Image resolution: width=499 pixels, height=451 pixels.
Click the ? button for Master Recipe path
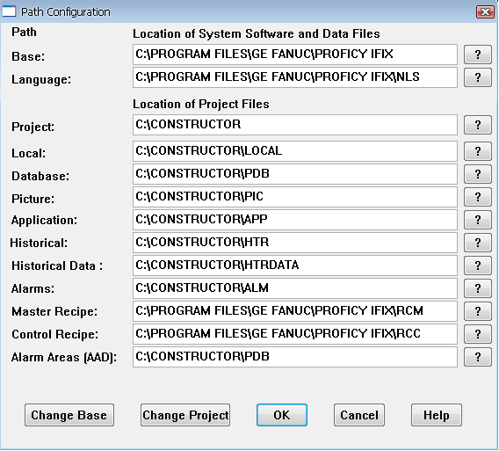(x=478, y=311)
